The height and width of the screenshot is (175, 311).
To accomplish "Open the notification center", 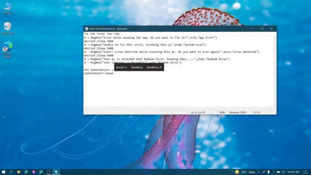I will click(x=306, y=172).
